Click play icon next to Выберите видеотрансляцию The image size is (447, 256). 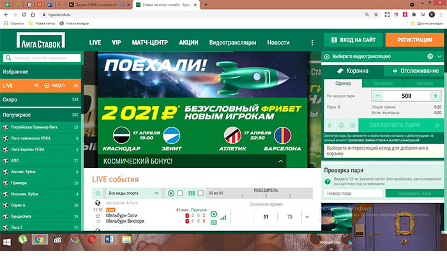pyautogui.click(x=327, y=57)
